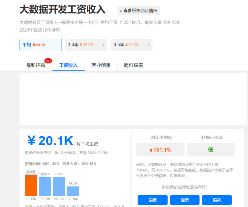Vote 偏低 on data accuracy
This screenshot has width=248, height=207.
(x=153, y=200)
